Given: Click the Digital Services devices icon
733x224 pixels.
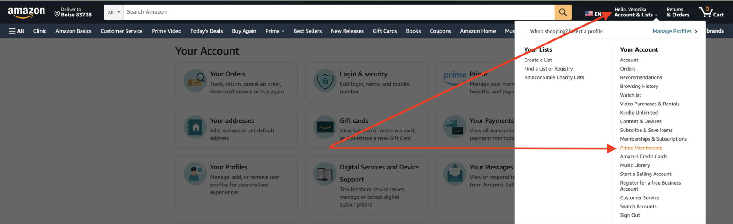Looking at the screenshot, I should tap(325, 175).
